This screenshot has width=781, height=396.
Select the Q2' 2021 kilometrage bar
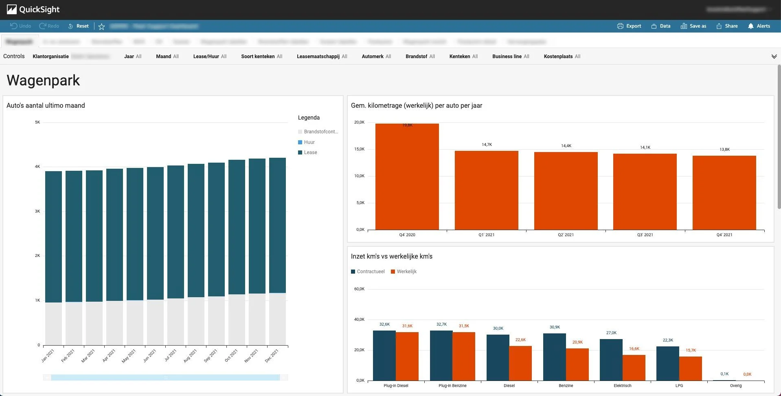pyautogui.click(x=566, y=191)
